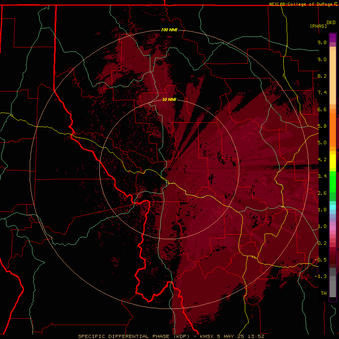Select the 100 NMI range ring label
Image resolution: width=339 pixels, height=339 pixels.
pyautogui.click(x=169, y=30)
